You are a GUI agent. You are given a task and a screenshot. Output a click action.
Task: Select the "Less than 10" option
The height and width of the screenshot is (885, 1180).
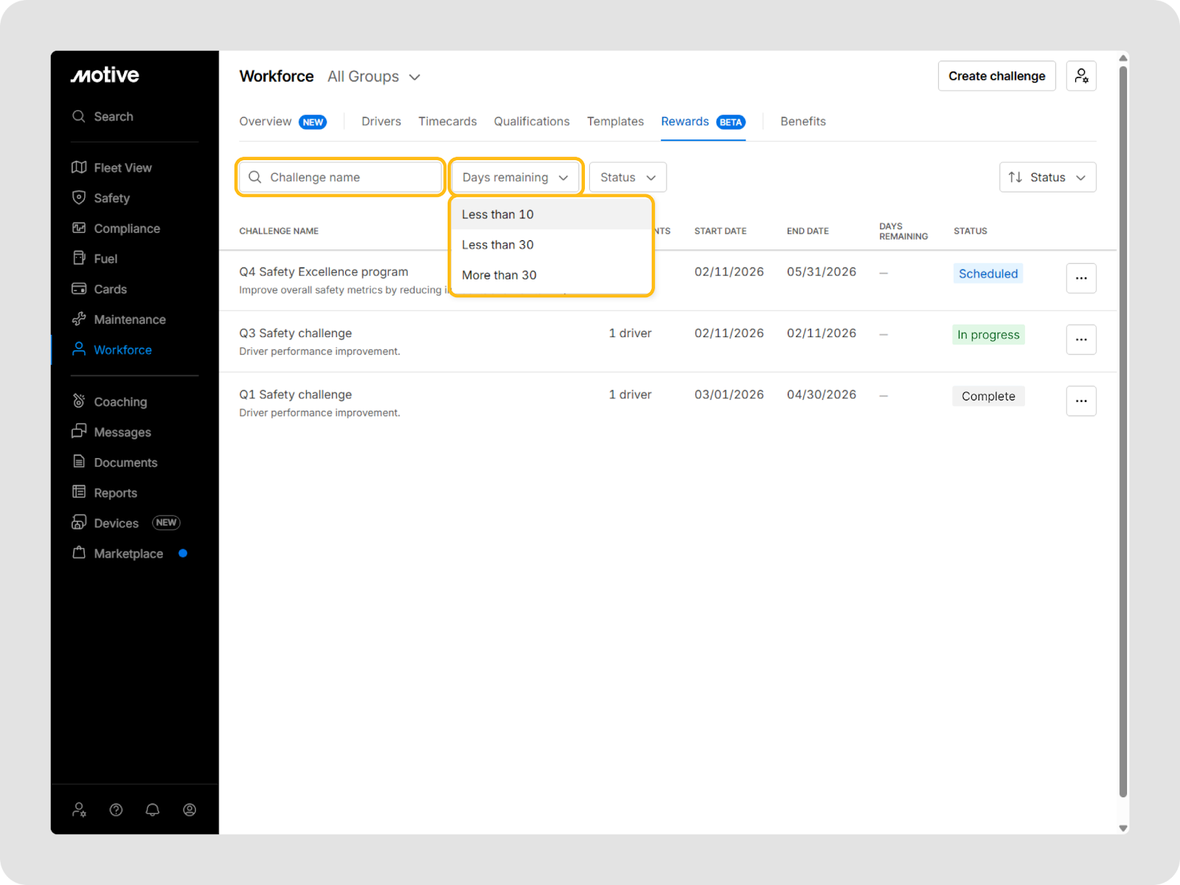coord(498,215)
